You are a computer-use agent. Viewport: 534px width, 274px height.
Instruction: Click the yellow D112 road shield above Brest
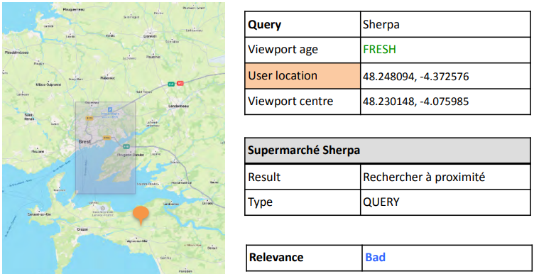[x=89, y=118]
